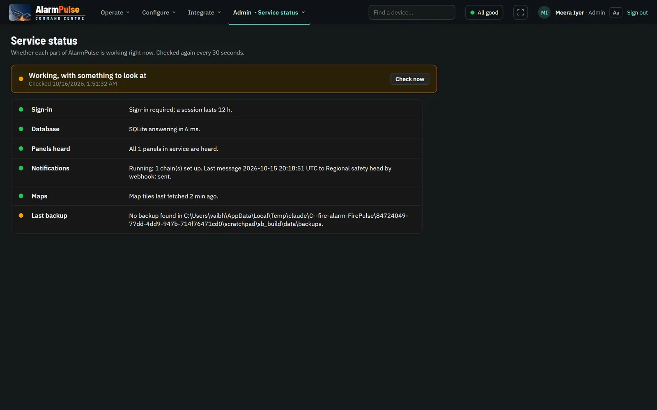Click the 'No backup found' path message
The image size is (657, 410).
(x=269, y=219)
